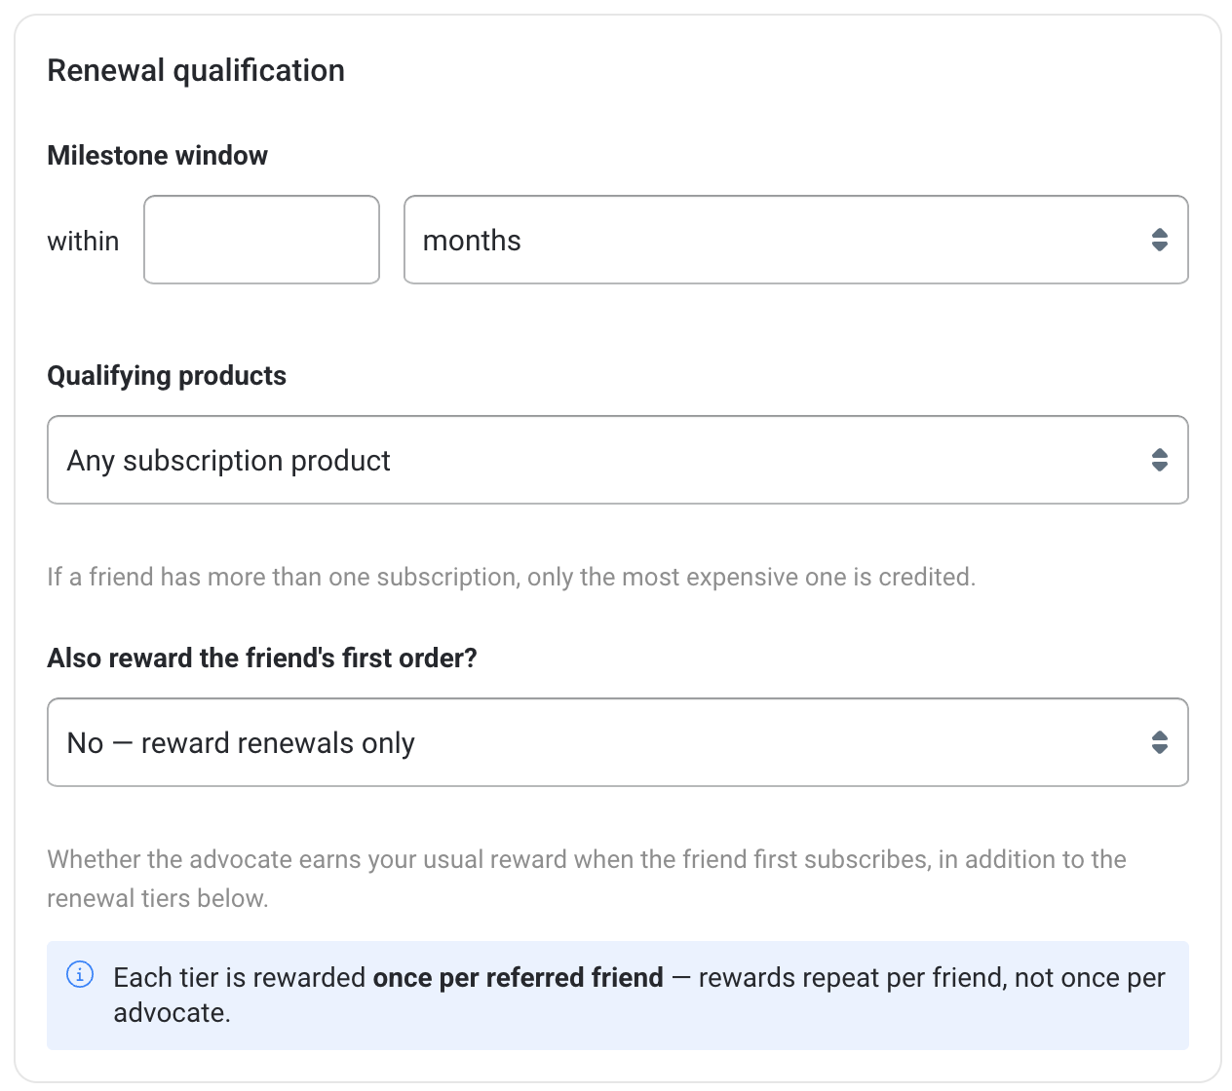The width and height of the screenshot is (1232, 1091).
Task: Click the up-down arrows on Qualifying products selector
Action: (1159, 460)
